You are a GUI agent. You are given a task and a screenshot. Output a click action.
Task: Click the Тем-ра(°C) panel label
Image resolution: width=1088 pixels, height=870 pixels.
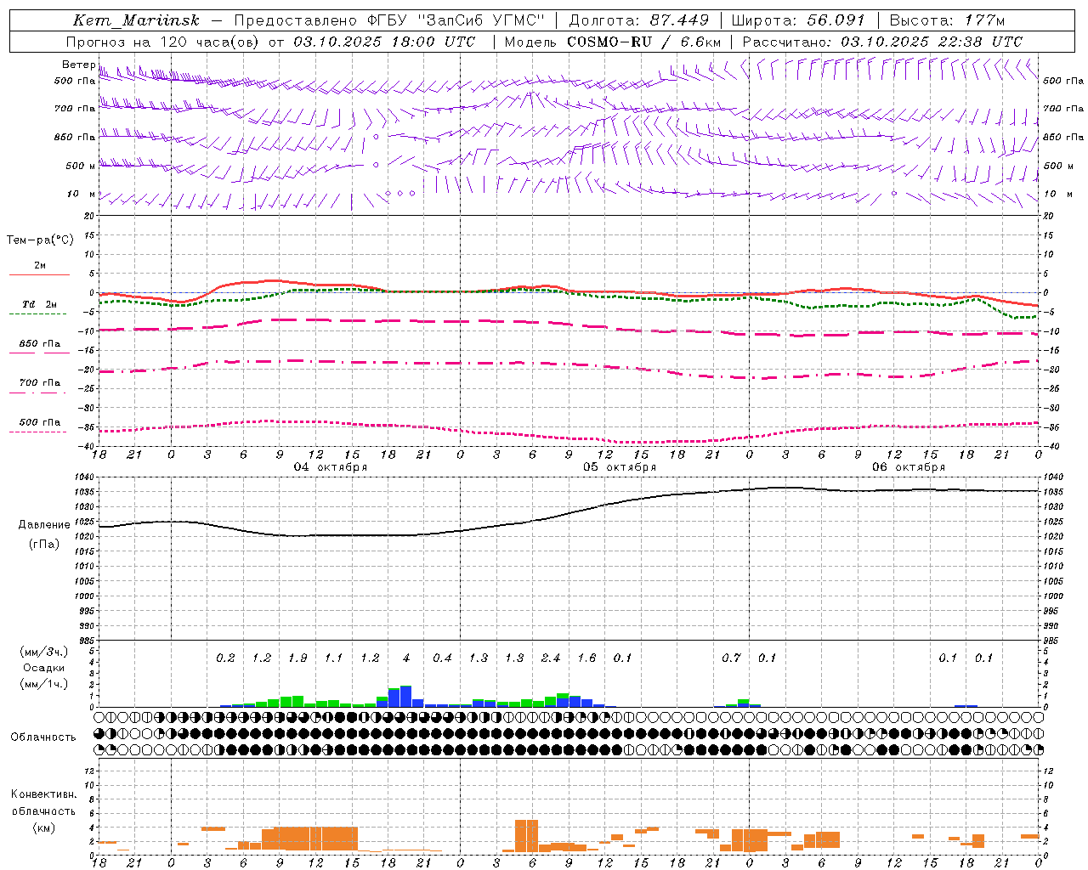(40, 240)
